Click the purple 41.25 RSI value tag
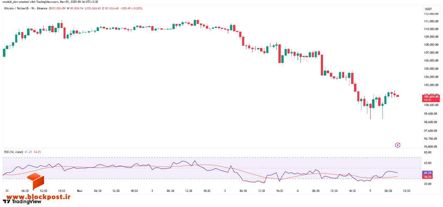This screenshot has width=443, height=207. (427, 172)
